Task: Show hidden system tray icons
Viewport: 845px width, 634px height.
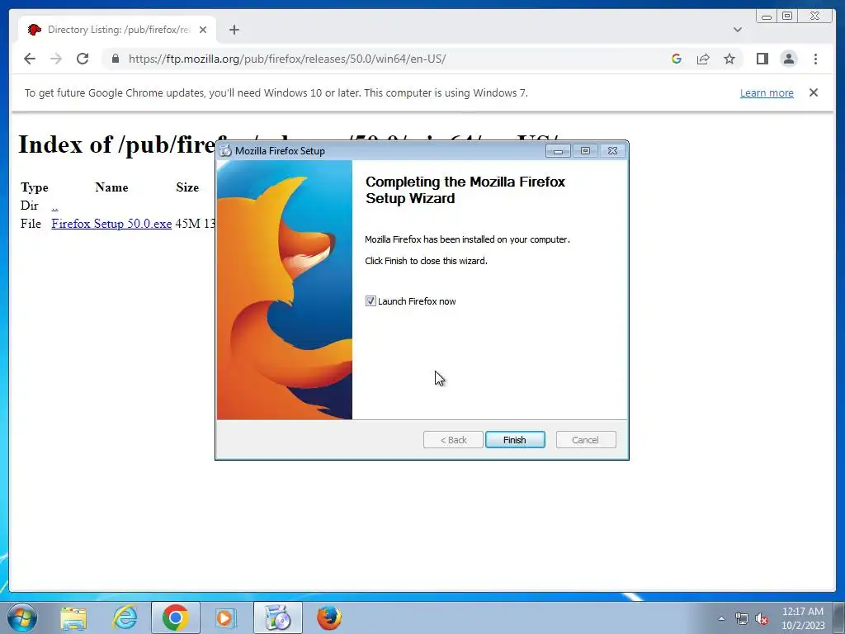Action: pyautogui.click(x=721, y=618)
